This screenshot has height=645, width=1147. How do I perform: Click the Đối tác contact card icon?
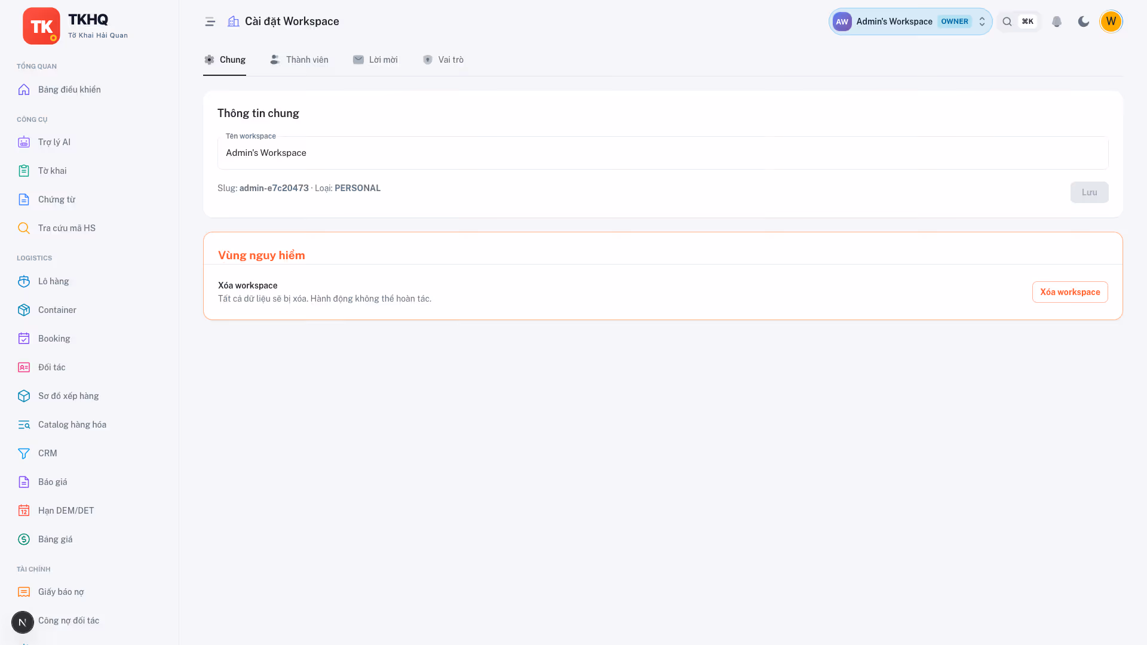click(24, 367)
